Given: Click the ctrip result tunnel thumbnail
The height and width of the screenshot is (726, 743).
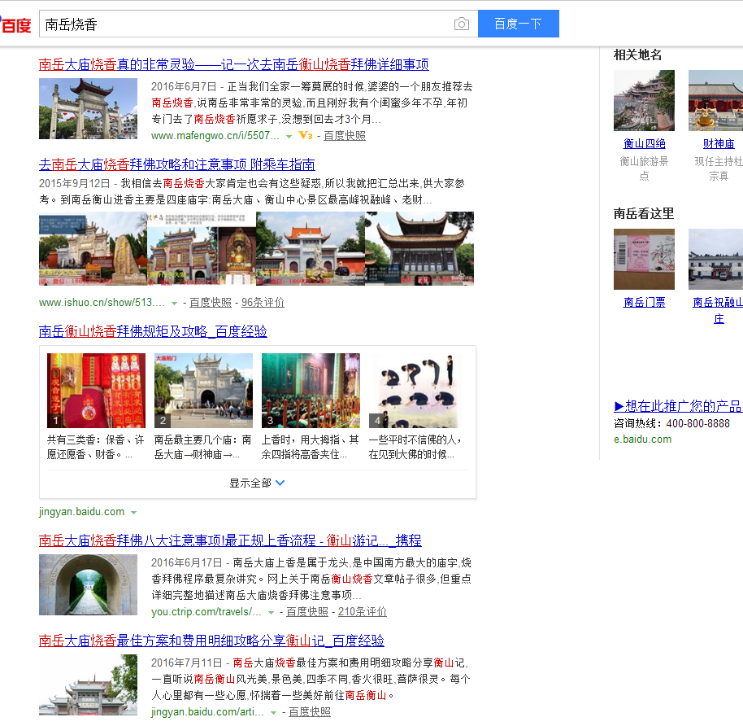Looking at the screenshot, I should [88, 584].
